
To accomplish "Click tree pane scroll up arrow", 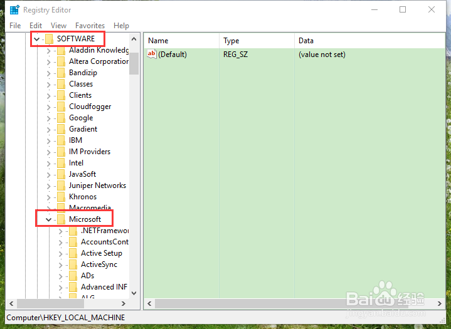I will 134,39.
